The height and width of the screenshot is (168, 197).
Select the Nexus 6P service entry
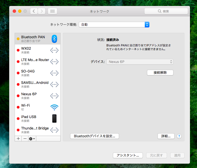(x=32, y=96)
